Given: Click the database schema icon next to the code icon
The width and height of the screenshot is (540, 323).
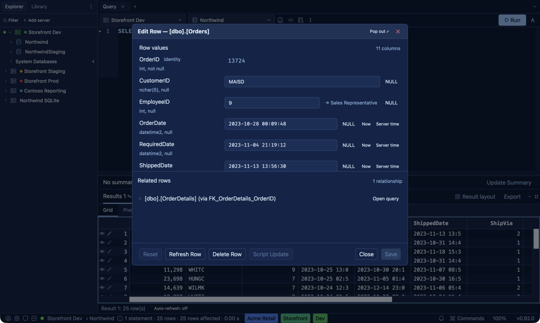Looking at the screenshot, I should click(301, 20).
